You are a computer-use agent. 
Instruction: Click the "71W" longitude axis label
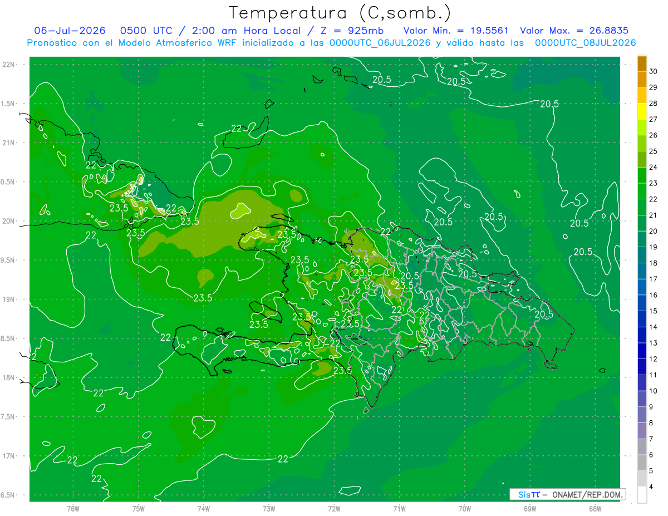point(399,508)
